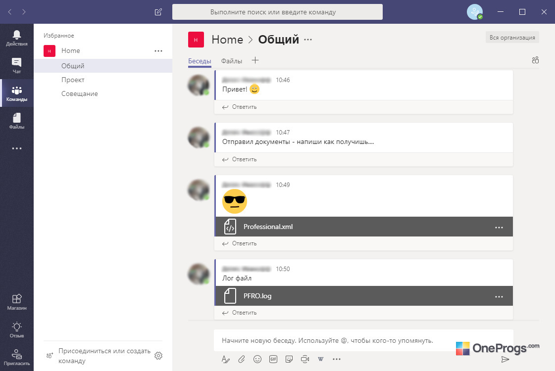555x371 pixels.
Task: Open options for Professional.xml attachment
Action: 499,228
